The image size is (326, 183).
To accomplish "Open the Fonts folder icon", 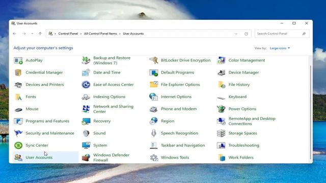I will click(x=18, y=97).
